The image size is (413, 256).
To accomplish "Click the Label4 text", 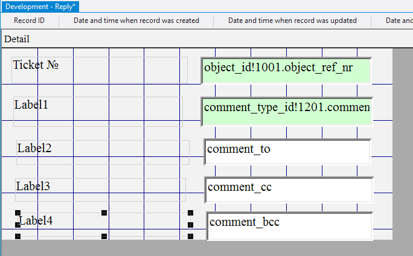I will [36, 220].
